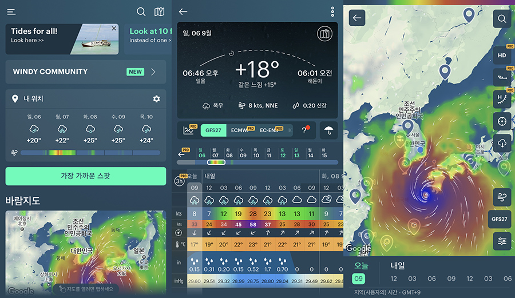The width and height of the screenshot is (515, 298).
Task: Tap the 가장 가까운 스팟 button
Action: tap(86, 176)
